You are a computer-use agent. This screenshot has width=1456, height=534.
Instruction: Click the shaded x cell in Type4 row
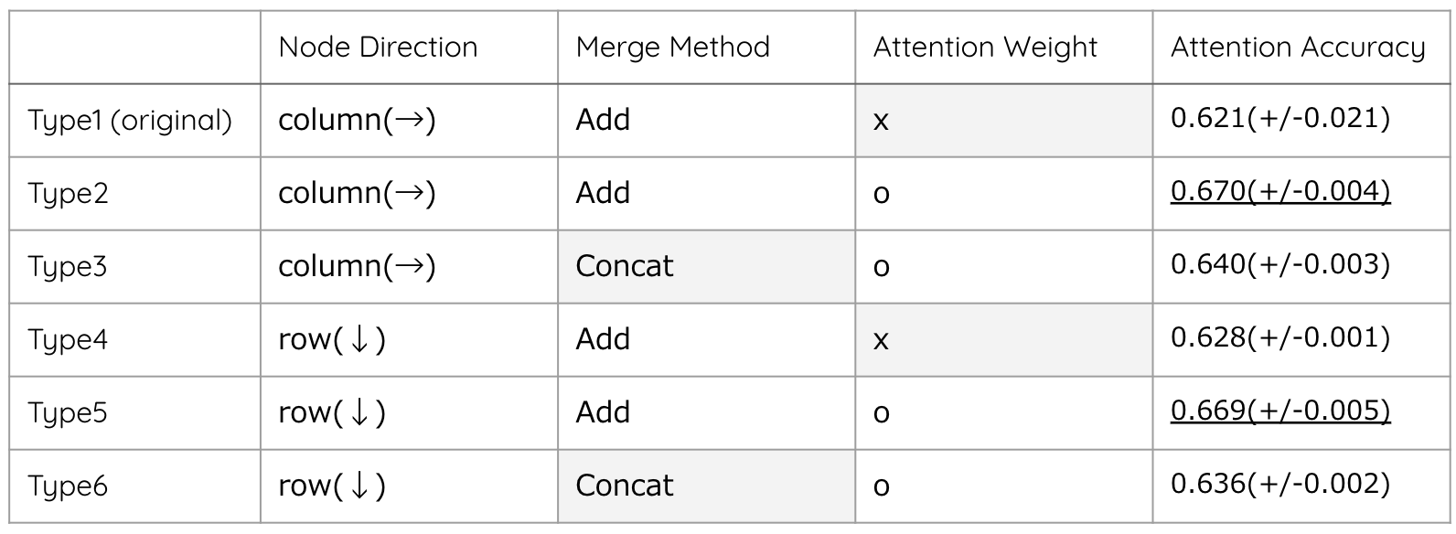(x=1003, y=339)
